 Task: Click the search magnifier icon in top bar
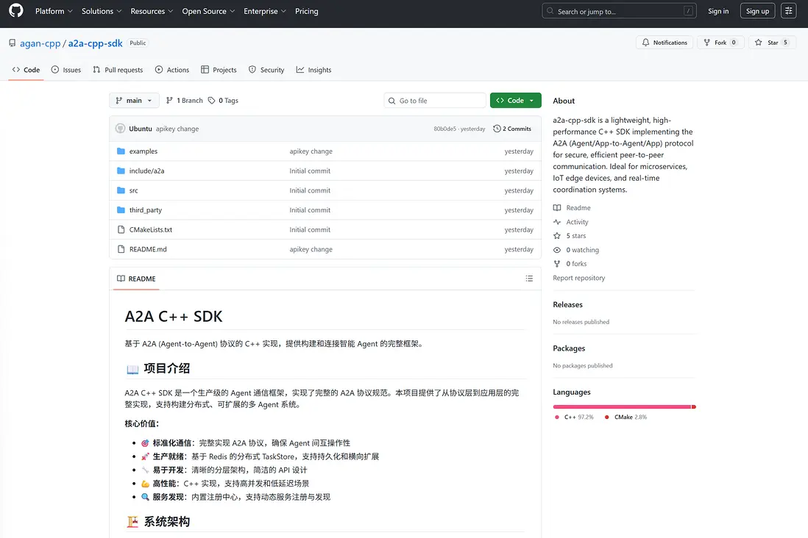[x=550, y=11]
